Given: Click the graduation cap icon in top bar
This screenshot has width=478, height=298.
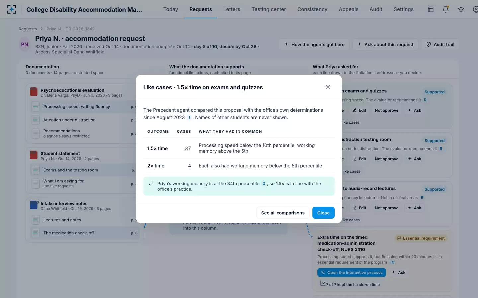Looking at the screenshot, I should point(461,9).
